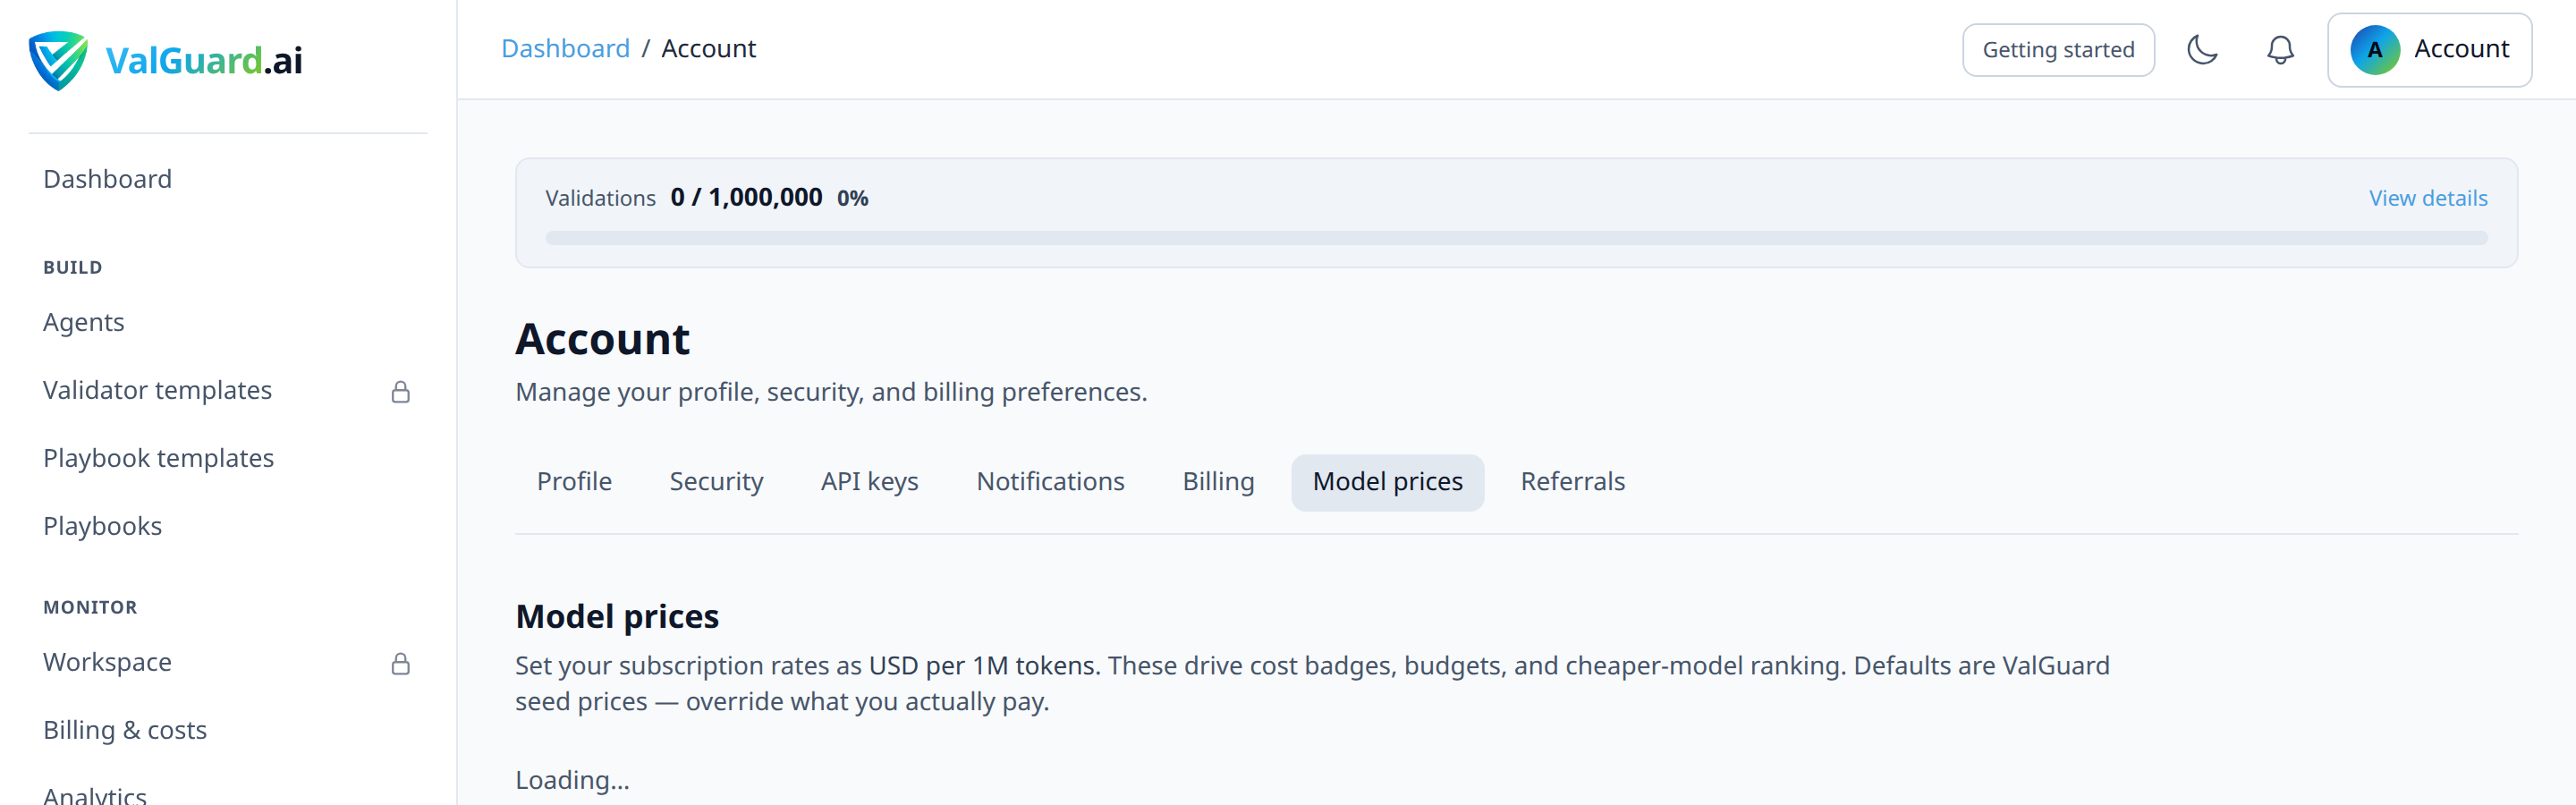Open the Notifications tab
2576x805 pixels.
[x=1050, y=482]
